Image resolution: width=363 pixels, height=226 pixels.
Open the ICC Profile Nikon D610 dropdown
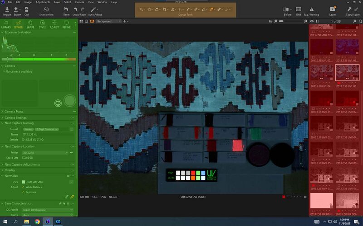[48, 210]
